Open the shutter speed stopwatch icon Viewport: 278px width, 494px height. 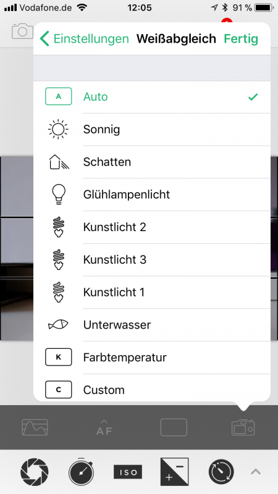(x=82, y=472)
